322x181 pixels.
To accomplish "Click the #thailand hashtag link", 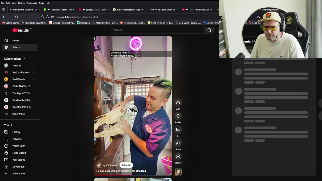I will pos(141,171).
